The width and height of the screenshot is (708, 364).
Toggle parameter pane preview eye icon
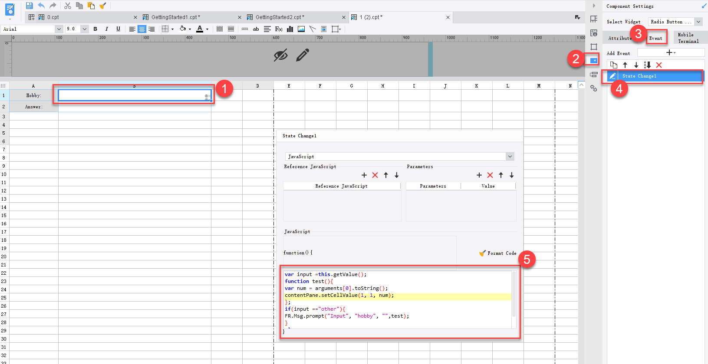point(280,55)
